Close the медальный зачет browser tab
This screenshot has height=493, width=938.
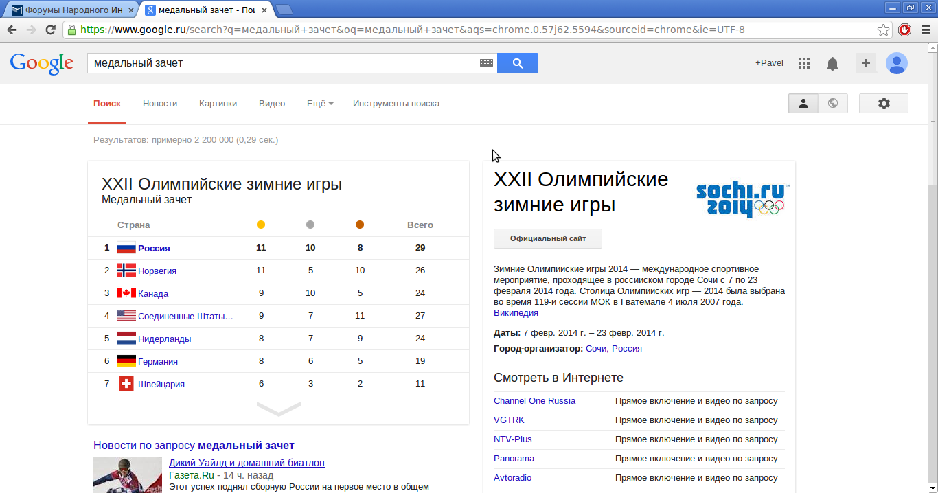tap(266, 10)
